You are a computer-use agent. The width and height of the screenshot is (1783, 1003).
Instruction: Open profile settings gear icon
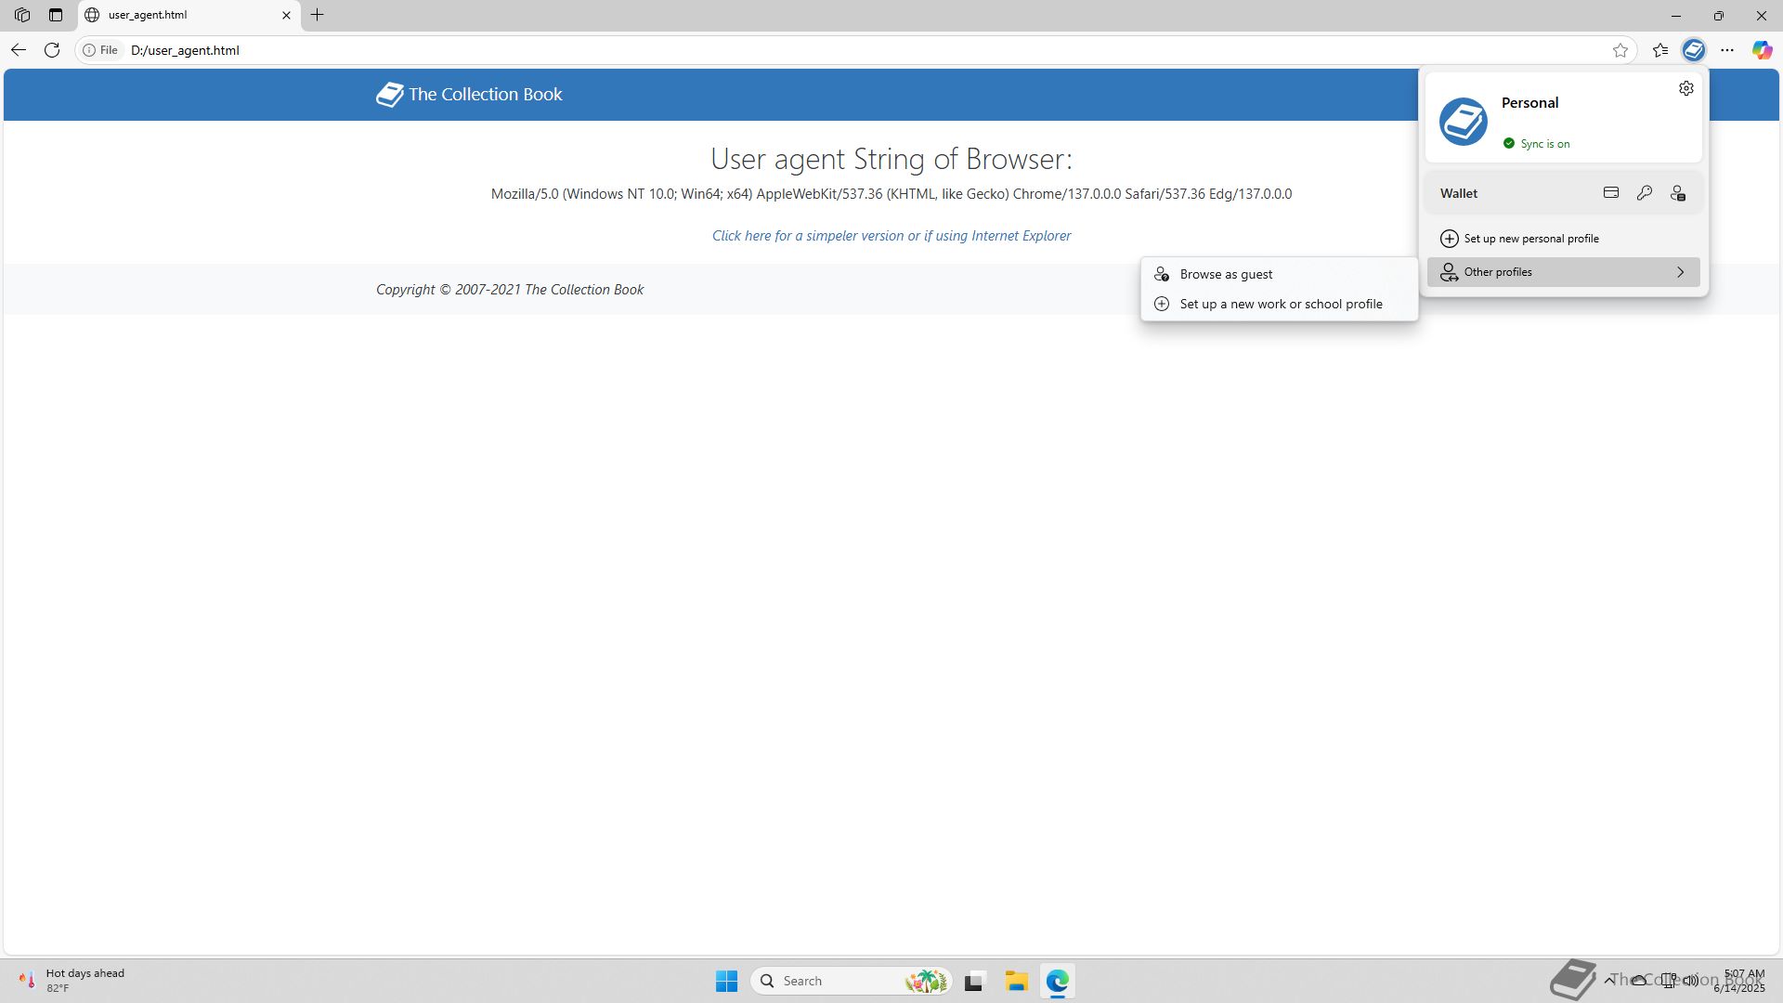point(1685,88)
